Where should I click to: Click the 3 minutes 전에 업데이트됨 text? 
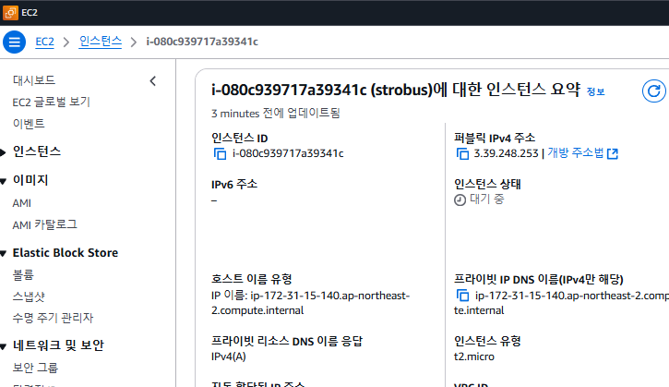(276, 114)
